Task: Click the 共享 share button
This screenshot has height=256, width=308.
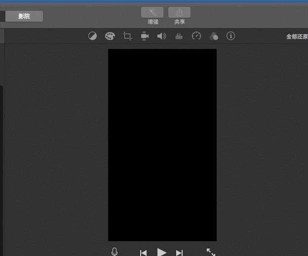Action: [179, 12]
